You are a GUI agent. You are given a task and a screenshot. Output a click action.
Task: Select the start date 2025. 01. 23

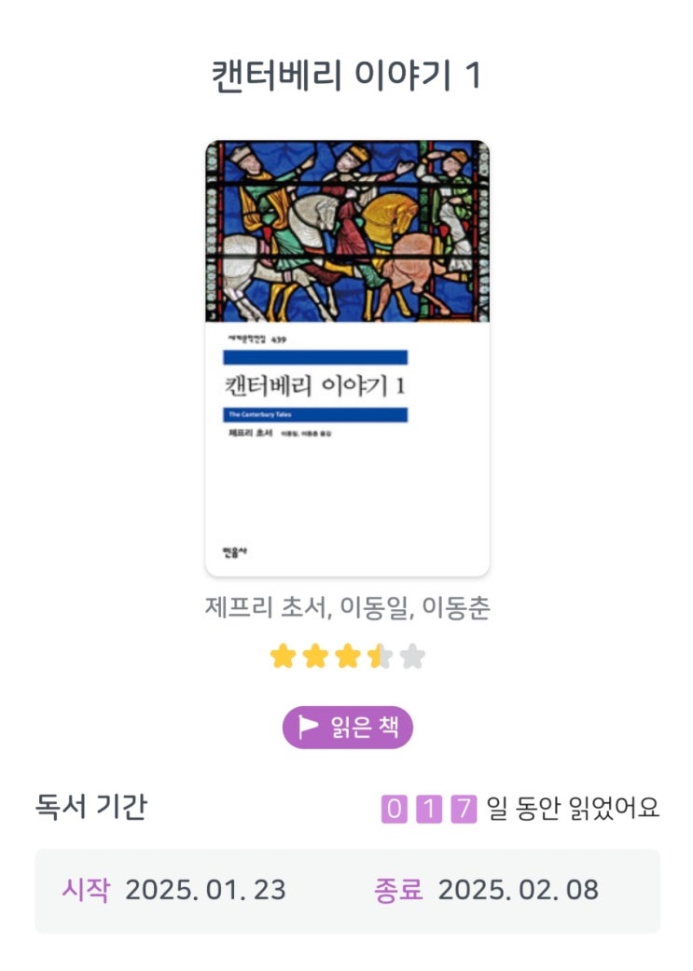click(x=205, y=890)
